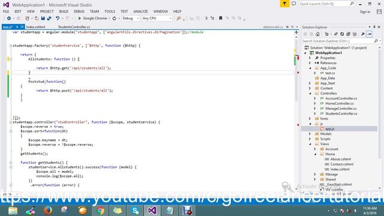Image resolution: width=384 pixels, height=216 pixels.
Task: Open the TOOLS menu
Action: (109, 11)
